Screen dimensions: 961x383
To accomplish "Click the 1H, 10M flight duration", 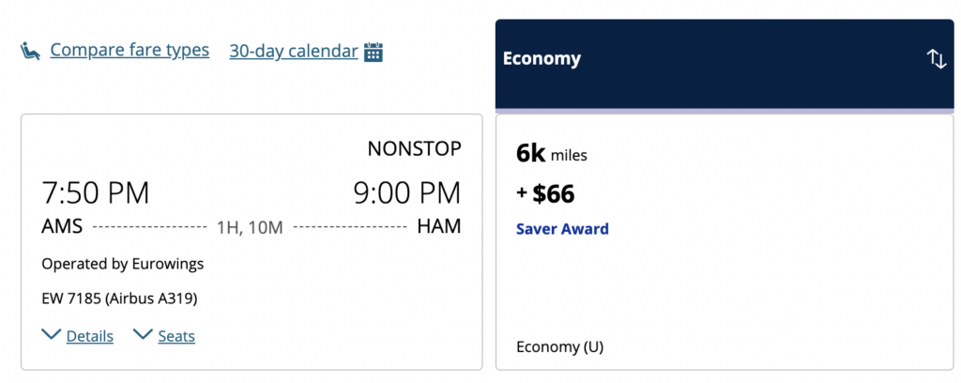I will [x=250, y=228].
